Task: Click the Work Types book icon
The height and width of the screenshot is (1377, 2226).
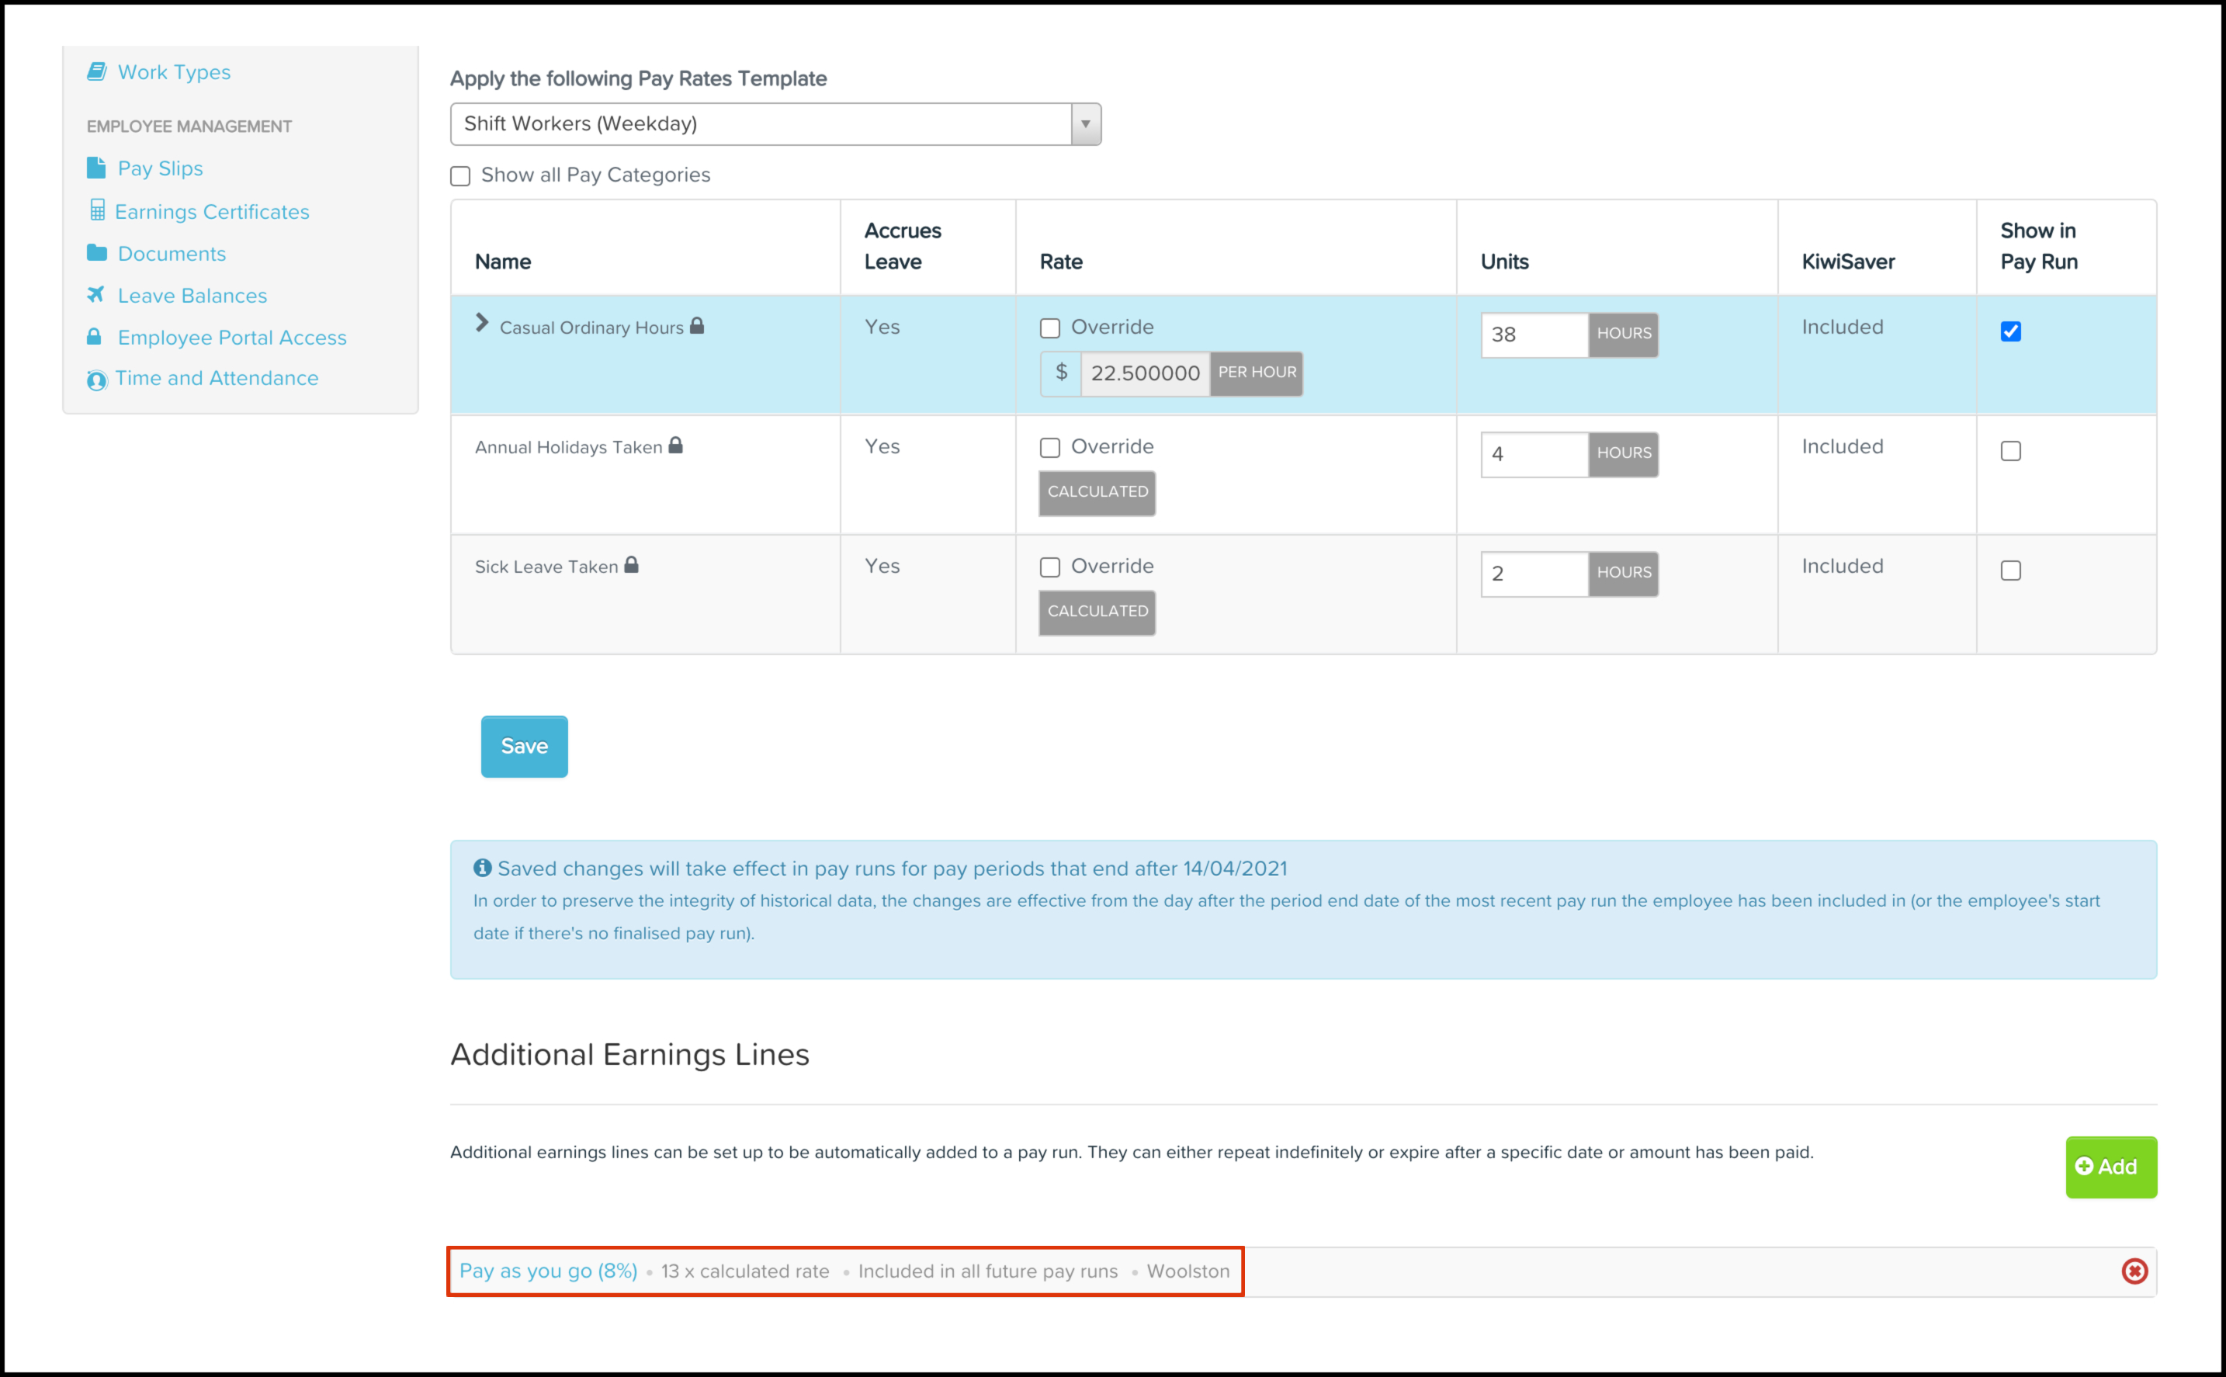Action: (x=96, y=71)
